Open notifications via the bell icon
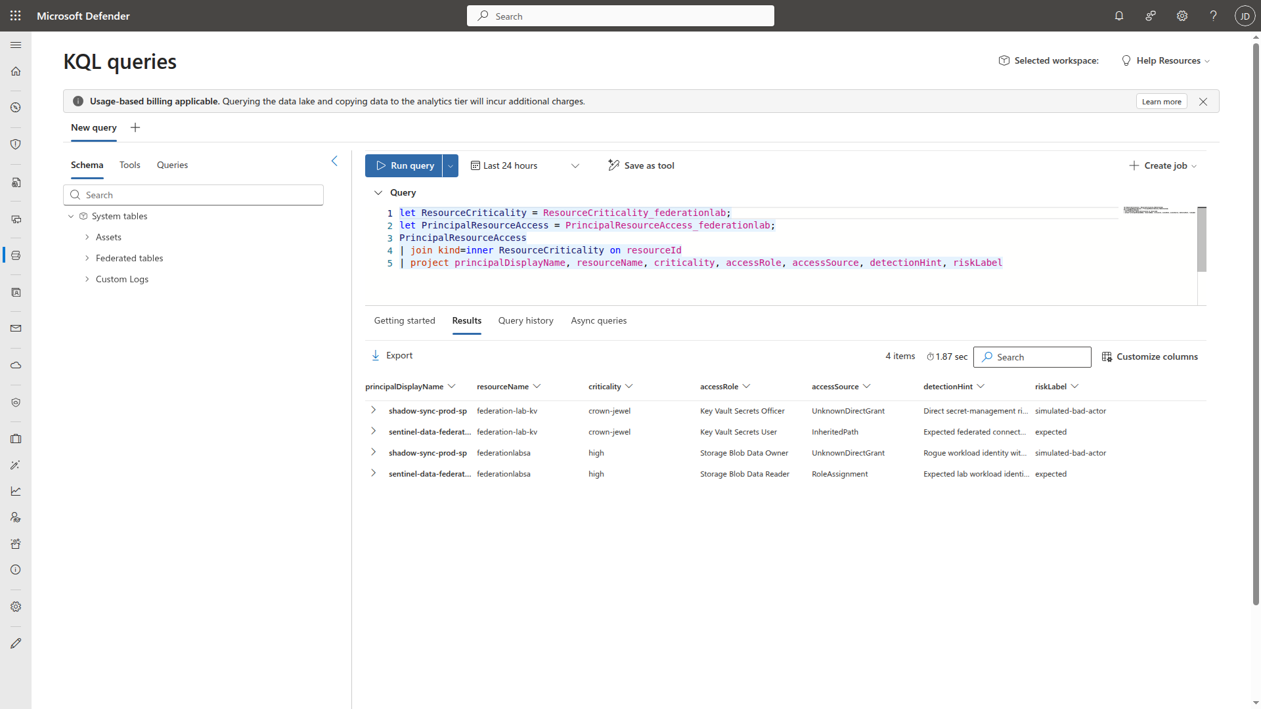 click(x=1119, y=16)
